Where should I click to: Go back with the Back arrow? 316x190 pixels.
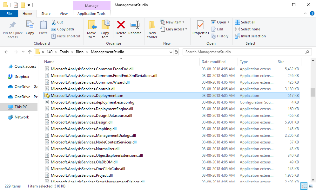pos(6,52)
